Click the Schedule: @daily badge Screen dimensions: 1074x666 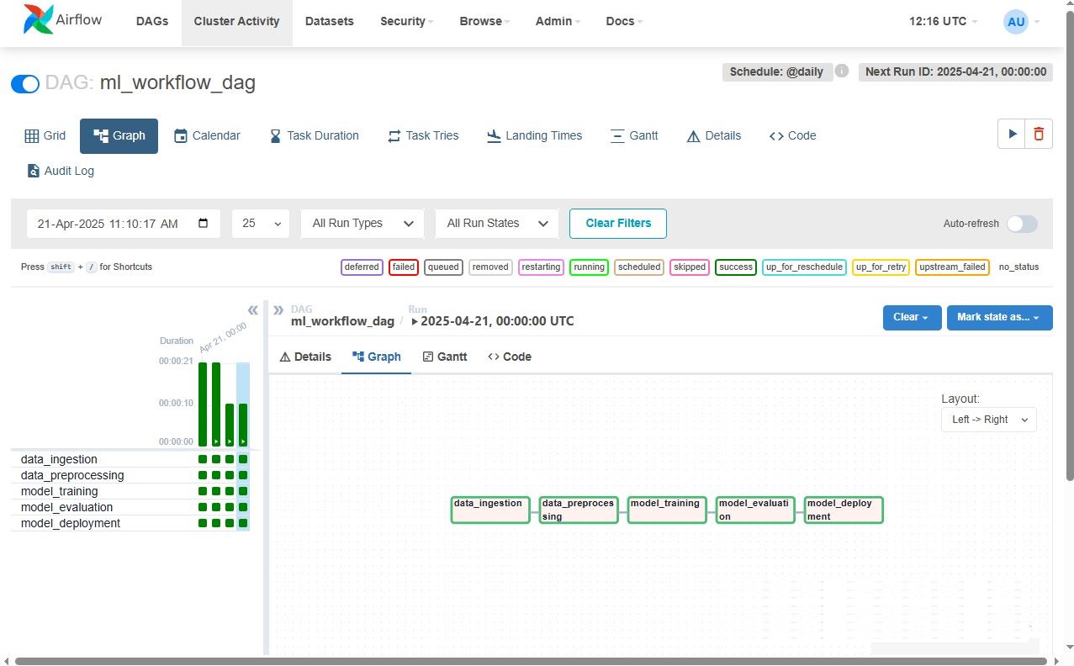[776, 71]
